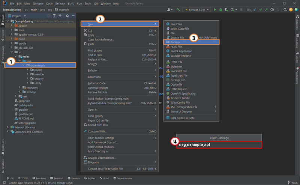
Task: Open the Commit side tool window
Action: pos(3,35)
